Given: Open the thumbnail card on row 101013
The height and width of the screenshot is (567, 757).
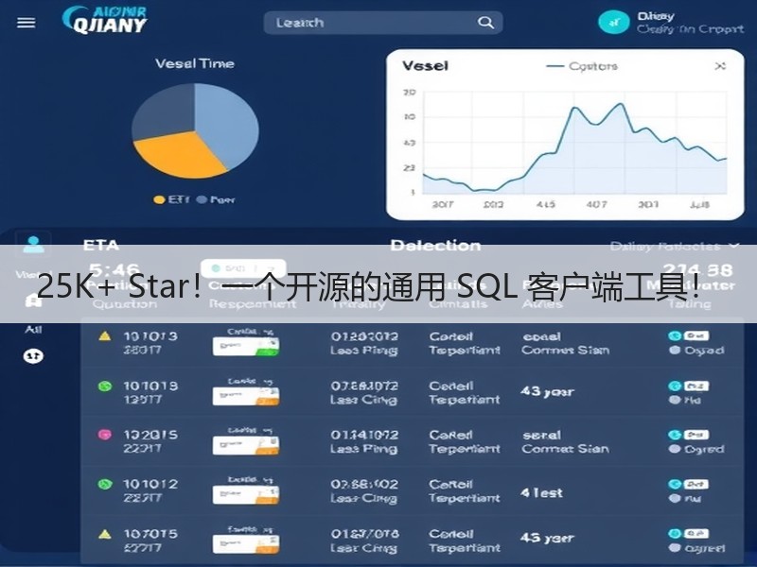Looking at the screenshot, I should (x=246, y=346).
